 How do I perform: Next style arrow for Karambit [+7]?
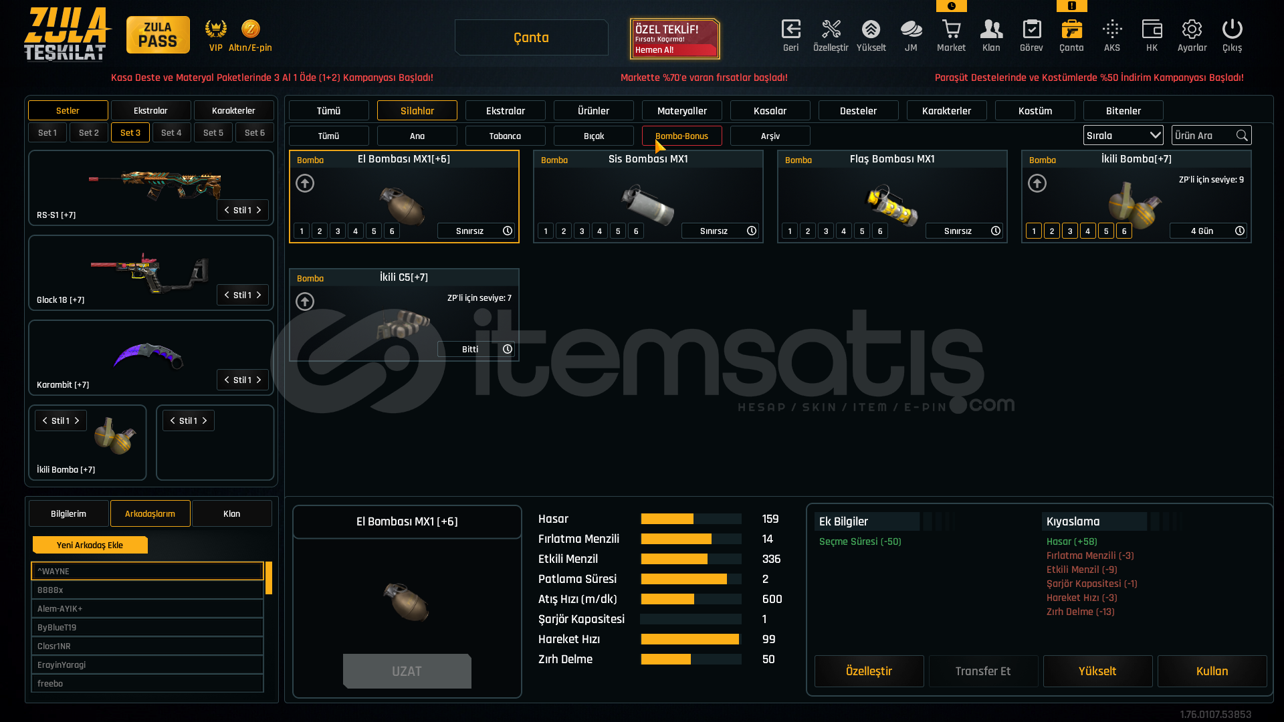[259, 380]
